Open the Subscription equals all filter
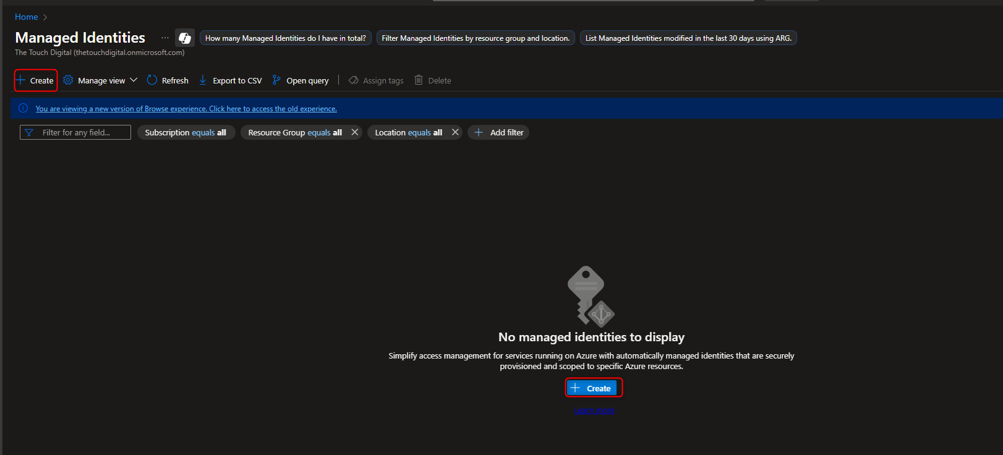1003x455 pixels. [x=186, y=132]
